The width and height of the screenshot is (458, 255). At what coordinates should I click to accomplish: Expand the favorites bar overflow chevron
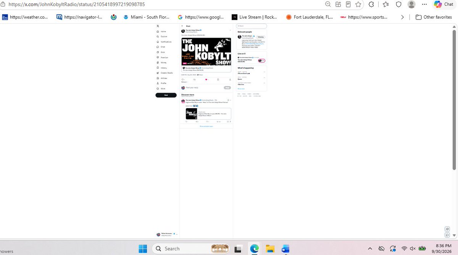click(x=402, y=17)
